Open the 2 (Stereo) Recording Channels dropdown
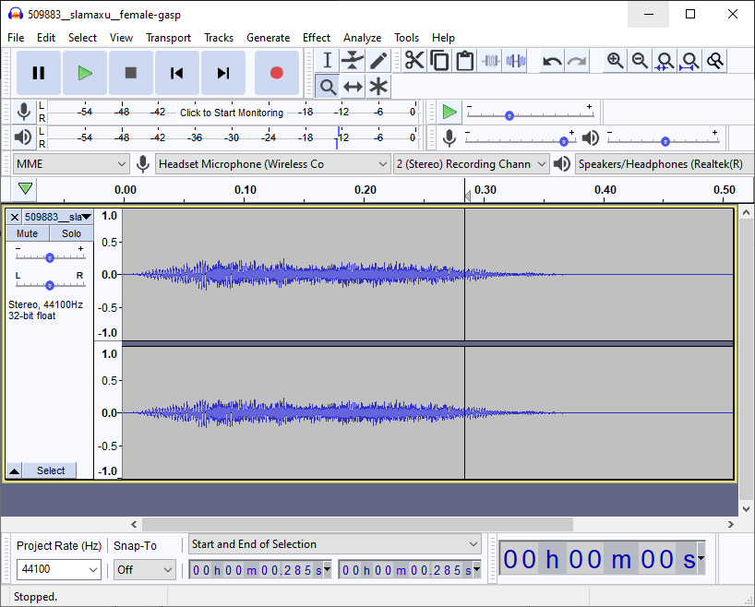 click(472, 164)
